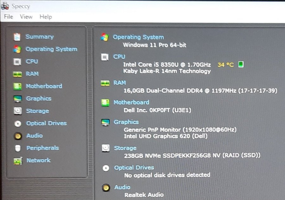The height and width of the screenshot is (200, 285).
Task: Go to Network in the sidebar
Action: [x=38, y=160]
